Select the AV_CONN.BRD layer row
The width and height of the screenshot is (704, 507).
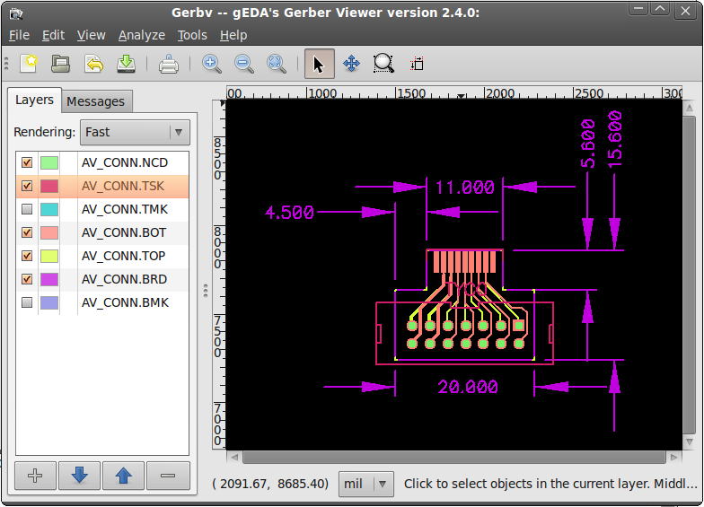tap(125, 279)
